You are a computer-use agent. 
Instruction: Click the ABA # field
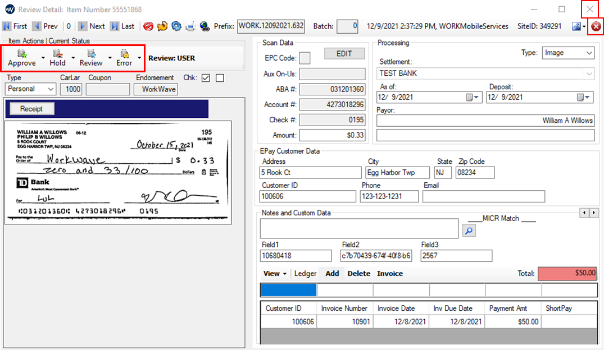[x=332, y=89]
